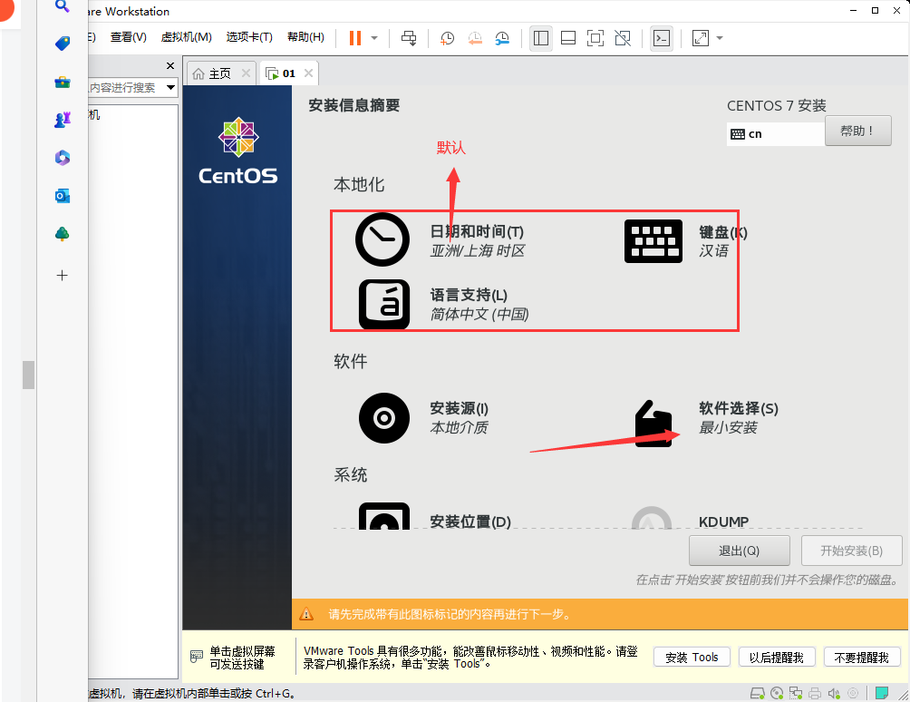Screen dimensions: 910x702
Task: Click the sound card status icon
Action: (x=834, y=693)
